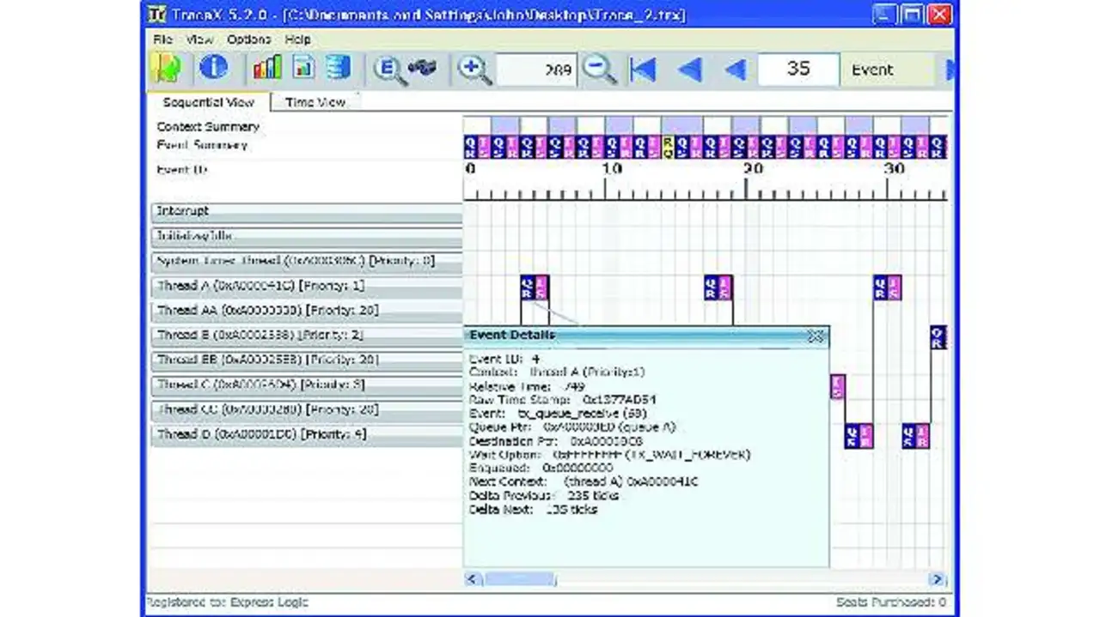Image resolution: width=1100 pixels, height=617 pixels.
Task: Click the tx_queue_receive event line
Action: (559, 414)
